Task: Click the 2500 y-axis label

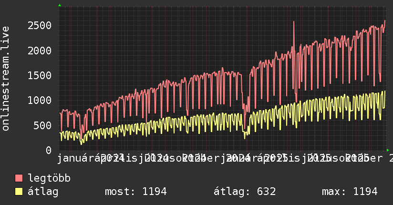Action: coord(40,26)
